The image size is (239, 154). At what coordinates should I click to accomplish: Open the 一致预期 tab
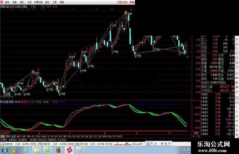(x=32, y=140)
